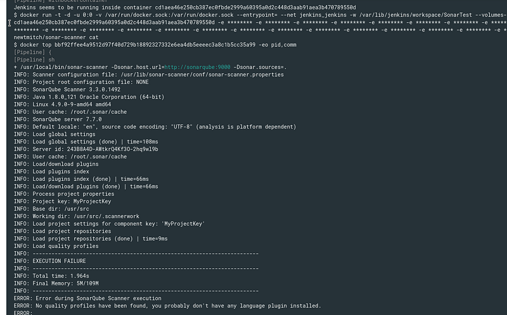507x315 pixels.
Task: Click the Scanner configuration file path line
Action: pyautogui.click(x=149, y=75)
